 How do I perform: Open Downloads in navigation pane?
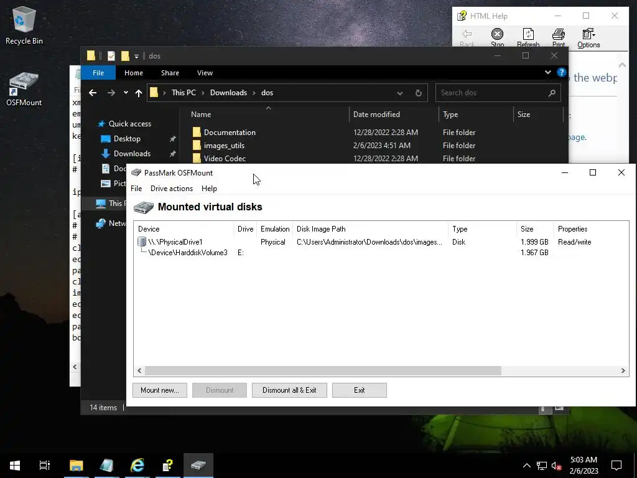[x=132, y=154]
